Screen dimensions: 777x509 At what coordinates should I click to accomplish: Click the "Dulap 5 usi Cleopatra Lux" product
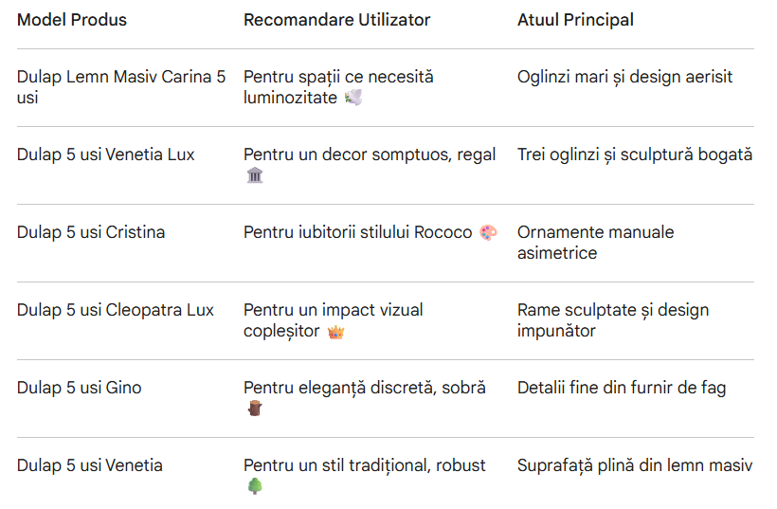click(116, 310)
